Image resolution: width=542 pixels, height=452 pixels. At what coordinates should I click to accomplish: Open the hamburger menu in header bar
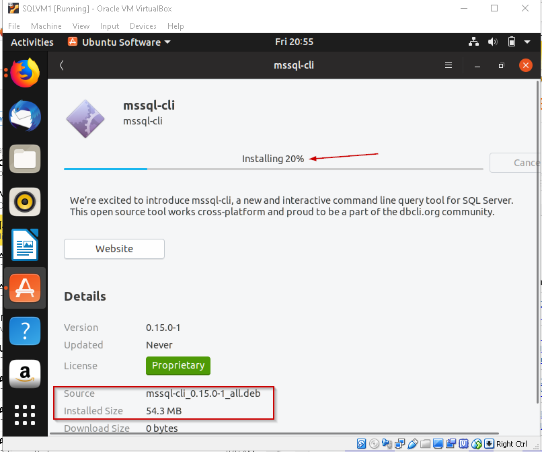pos(449,65)
